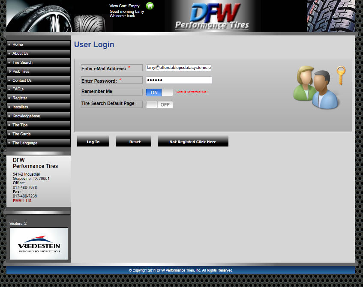Open the Home menu item

(18, 45)
